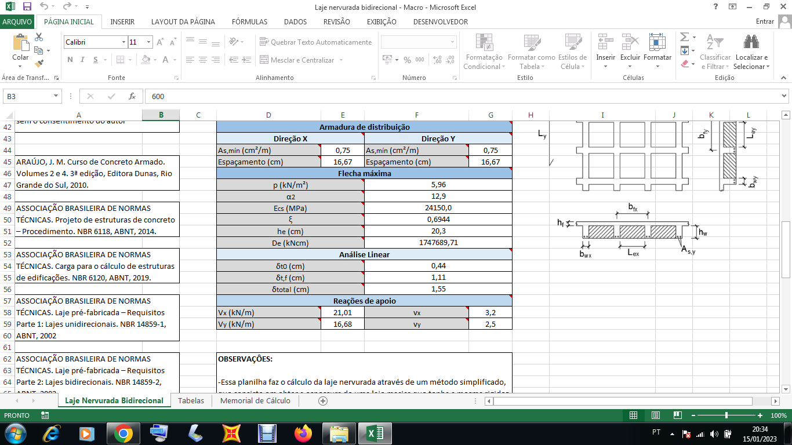This screenshot has height=445, width=792.
Task: Open the Name Box dropdown arrow
Action: coord(56,96)
